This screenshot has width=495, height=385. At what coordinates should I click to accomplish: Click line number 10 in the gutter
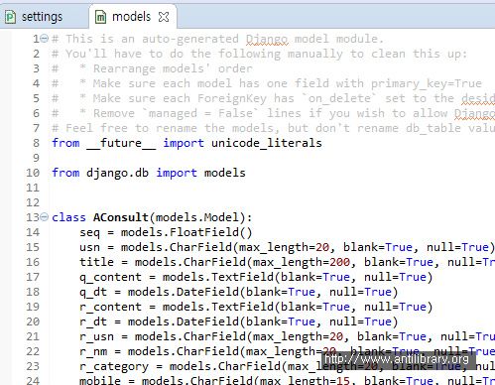click(33, 173)
